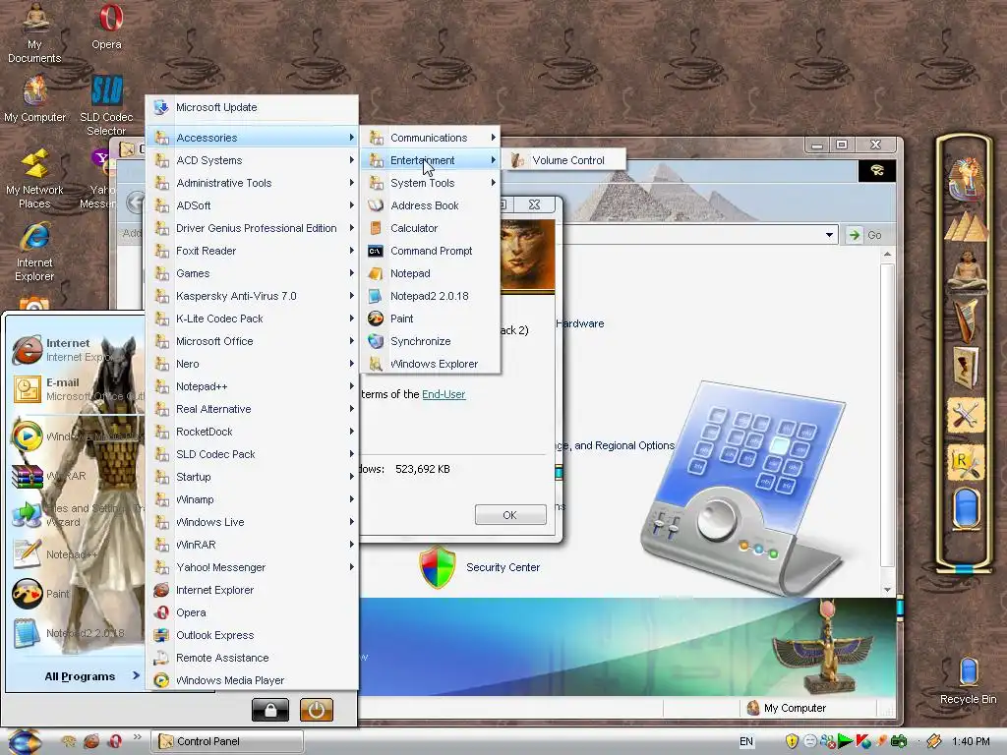Open Calculator from Accessories
Image resolution: width=1007 pixels, height=755 pixels.
[x=431, y=228]
